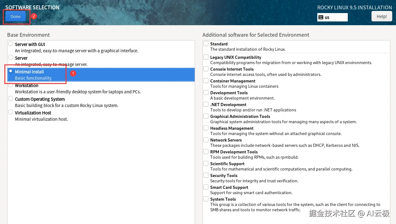
Task: Click 'Compatibility programs for migration' description
Action: 291,63
